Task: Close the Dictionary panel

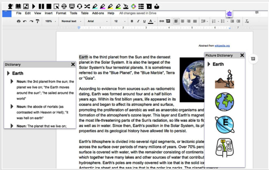Action: [73, 64]
